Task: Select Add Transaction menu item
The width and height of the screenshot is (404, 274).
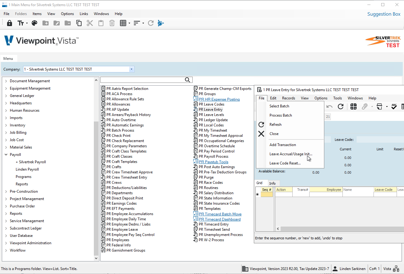Action: [283, 145]
